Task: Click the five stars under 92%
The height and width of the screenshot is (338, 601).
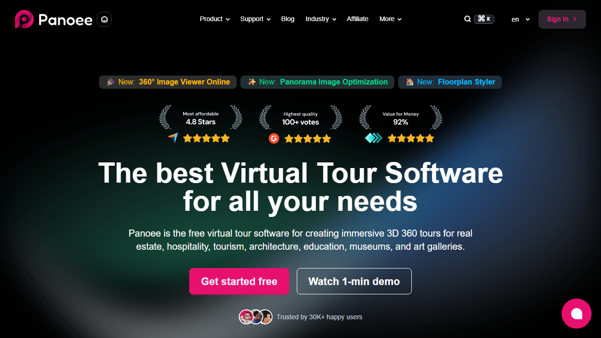Action: click(411, 138)
